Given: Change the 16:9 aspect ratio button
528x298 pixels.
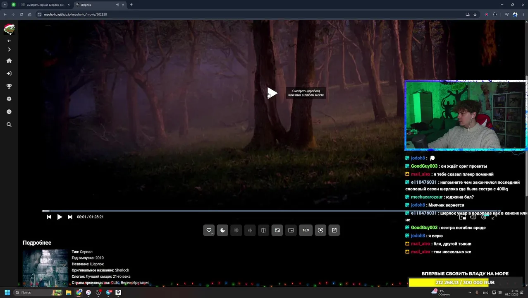Looking at the screenshot, I should coord(306,231).
